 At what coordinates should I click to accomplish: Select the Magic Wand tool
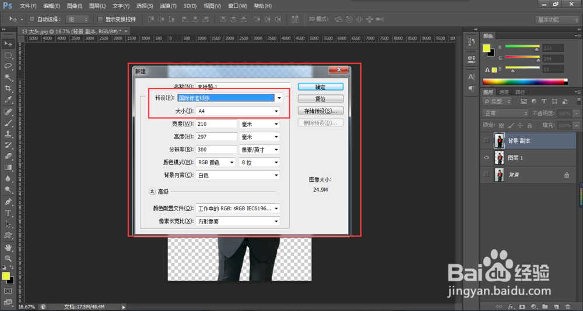point(8,77)
